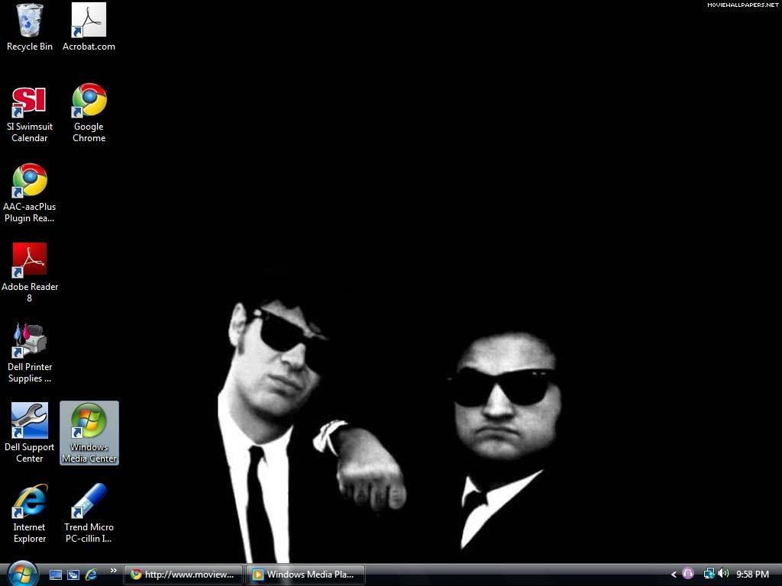Select the Acrobat.com desktop shortcut

tap(89, 21)
